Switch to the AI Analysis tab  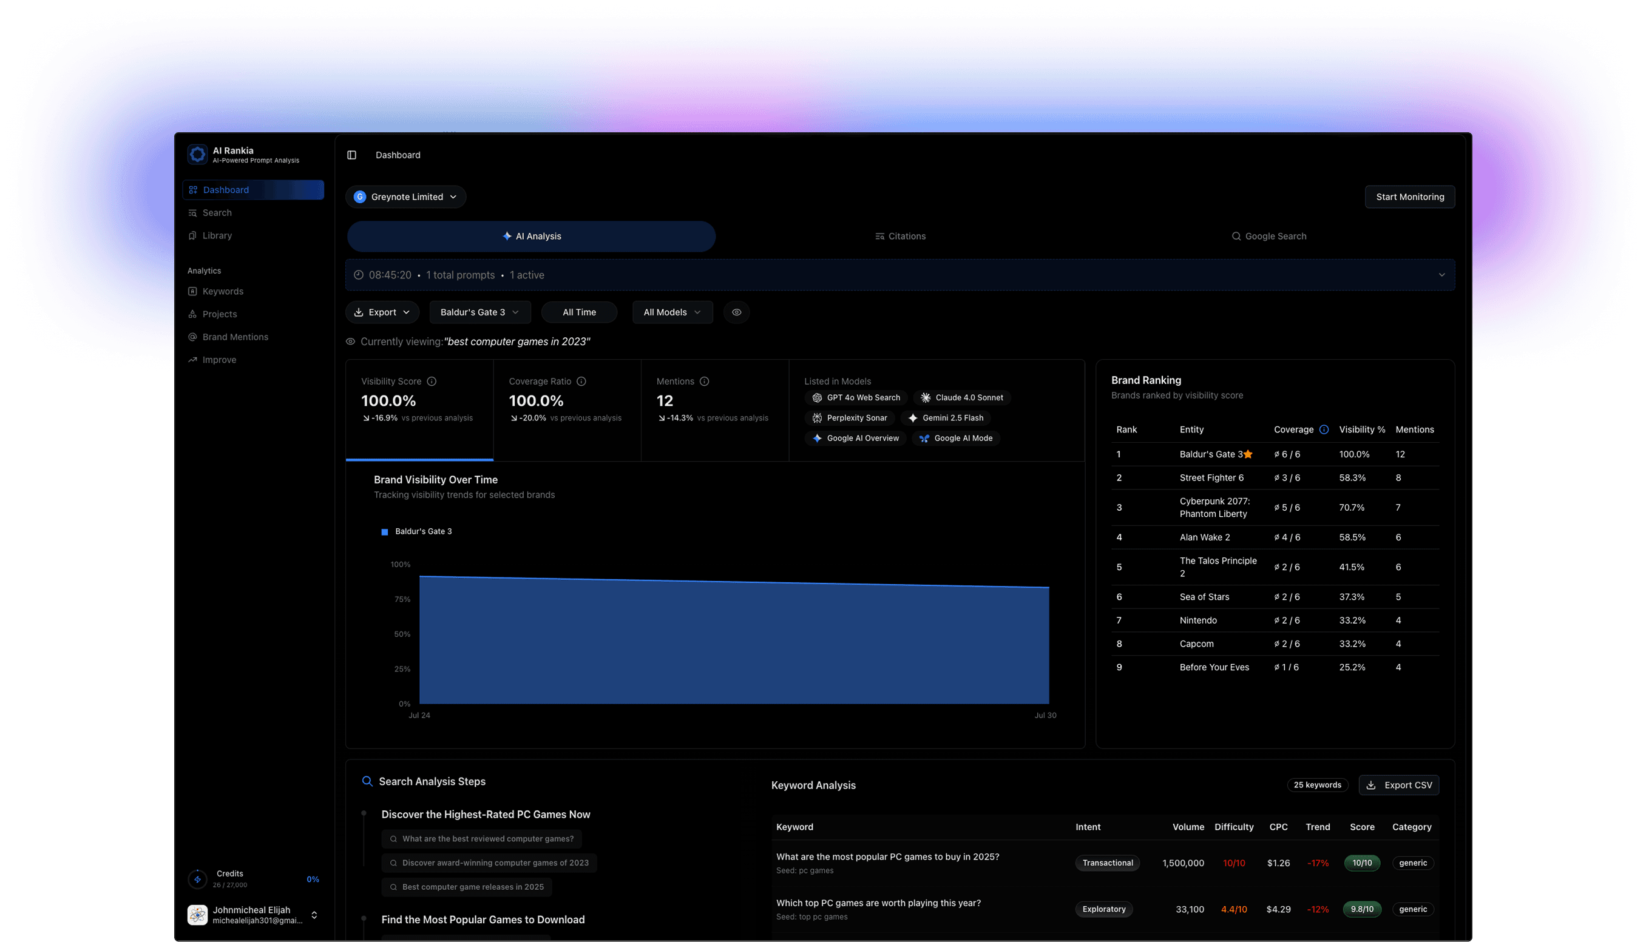tap(530, 236)
